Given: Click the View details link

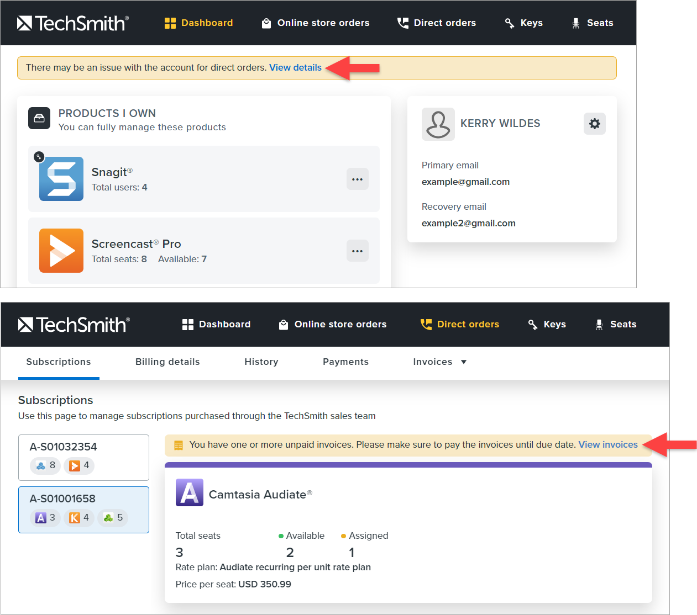Looking at the screenshot, I should [295, 68].
